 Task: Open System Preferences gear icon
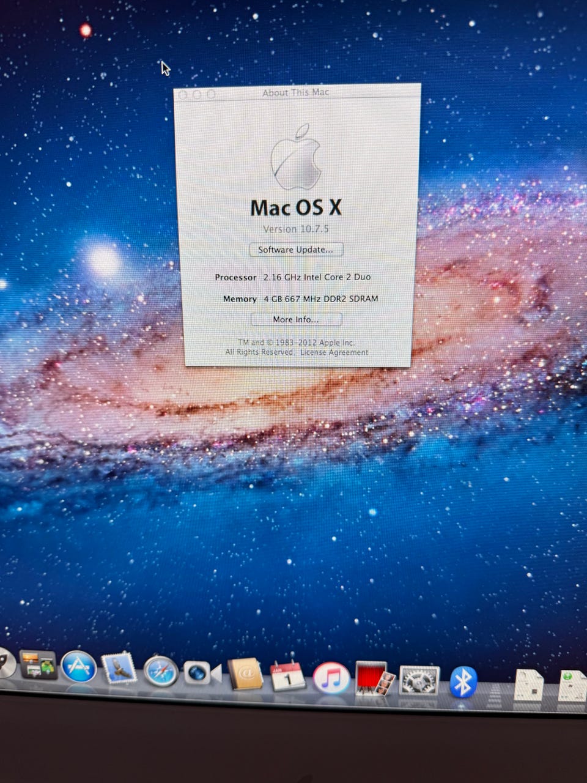[419, 681]
